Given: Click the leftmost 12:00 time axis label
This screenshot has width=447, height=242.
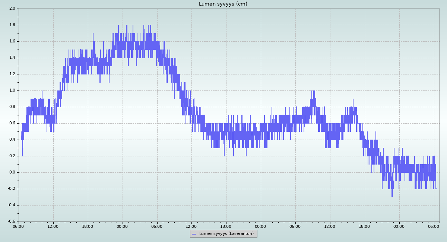Looking at the screenshot, I should 53,226.
